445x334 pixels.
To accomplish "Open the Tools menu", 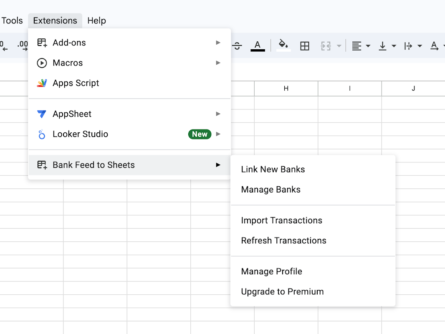I will [12, 21].
